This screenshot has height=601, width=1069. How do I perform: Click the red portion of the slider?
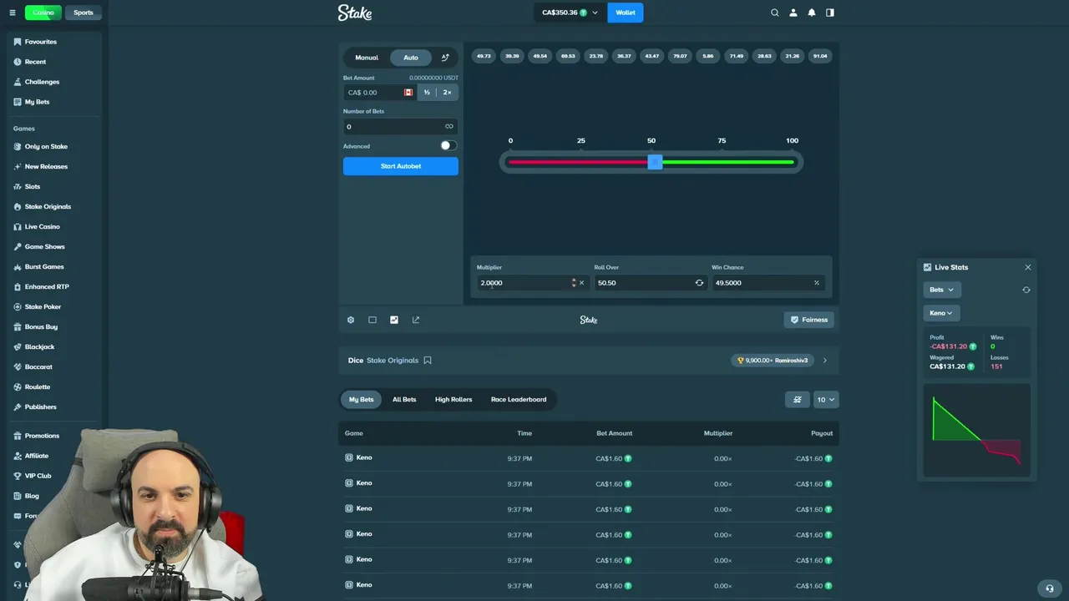(x=578, y=162)
